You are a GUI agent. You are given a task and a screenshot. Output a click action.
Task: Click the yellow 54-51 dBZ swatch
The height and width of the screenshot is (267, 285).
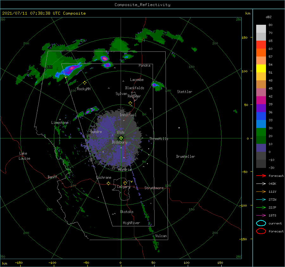click(x=261, y=69)
